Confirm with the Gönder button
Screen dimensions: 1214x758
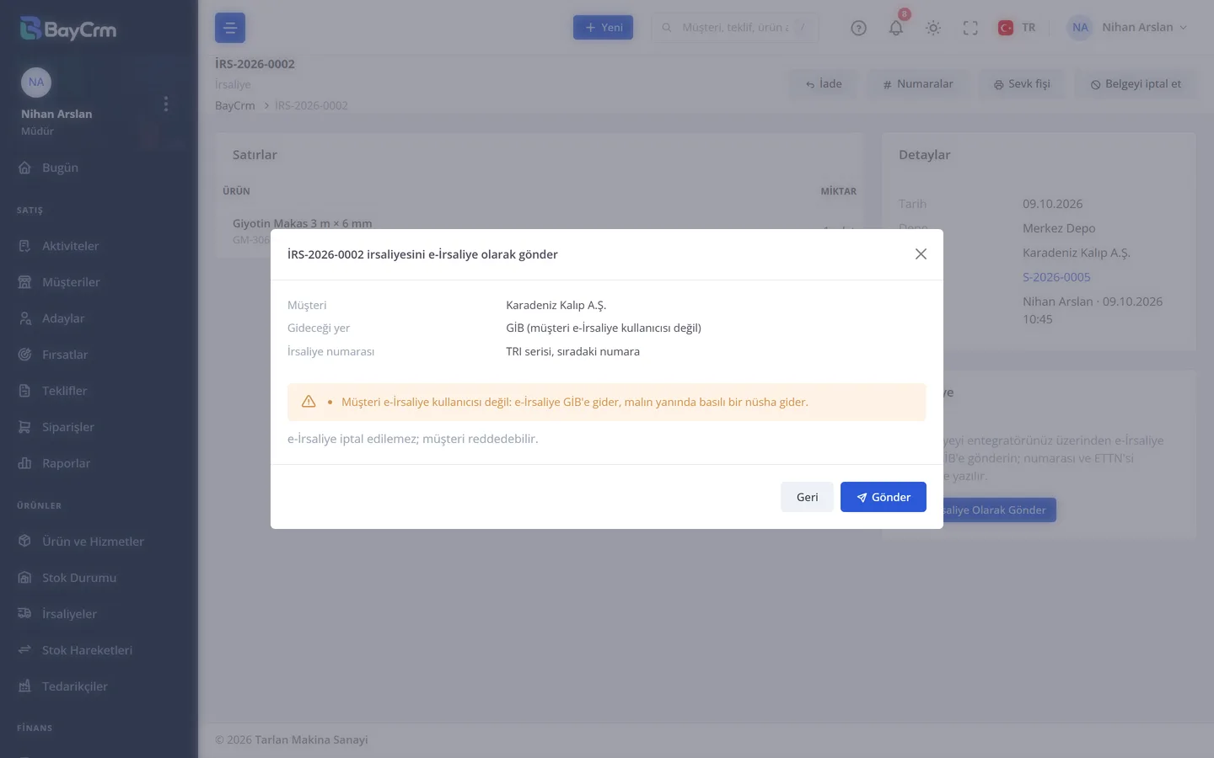884,497
